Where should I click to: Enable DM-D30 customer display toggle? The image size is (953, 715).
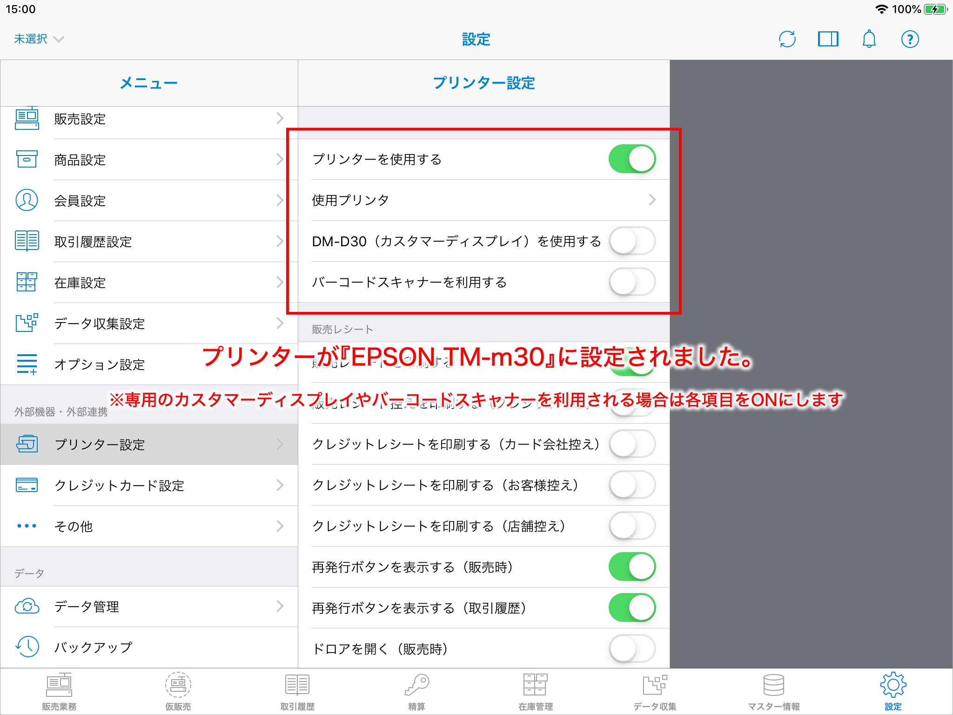(x=632, y=241)
